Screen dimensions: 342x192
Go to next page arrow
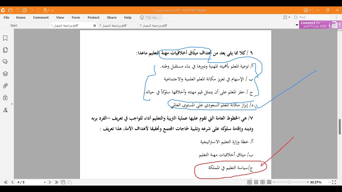click(50, 182)
